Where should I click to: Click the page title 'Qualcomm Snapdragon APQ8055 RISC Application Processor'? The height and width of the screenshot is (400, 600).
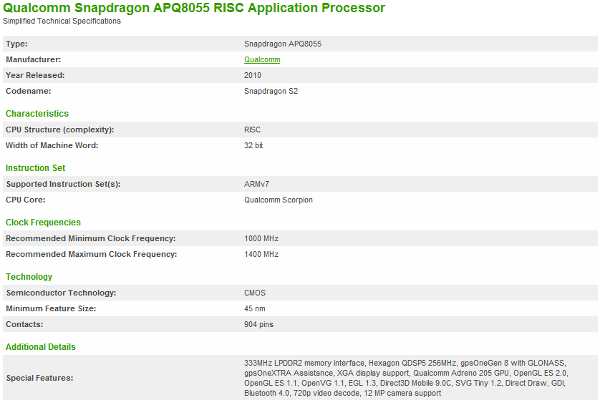point(194,8)
